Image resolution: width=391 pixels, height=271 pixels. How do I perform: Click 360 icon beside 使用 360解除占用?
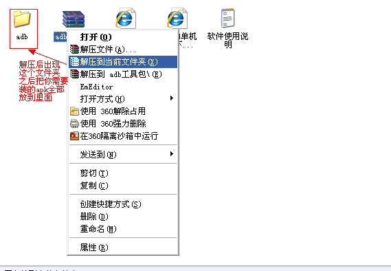(x=74, y=111)
